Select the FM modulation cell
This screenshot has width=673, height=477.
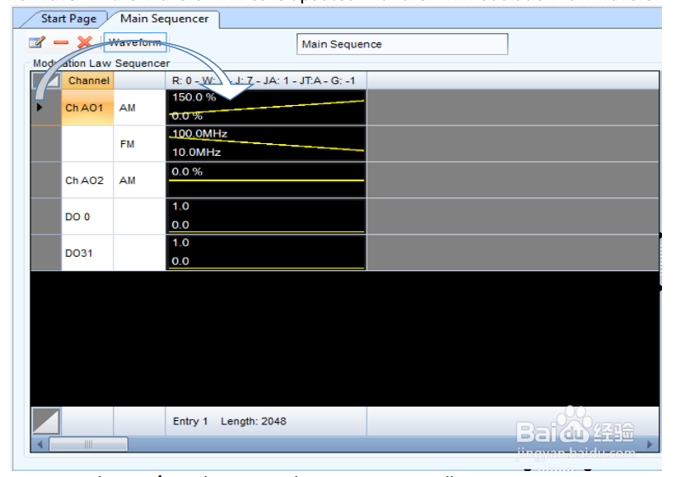point(139,144)
